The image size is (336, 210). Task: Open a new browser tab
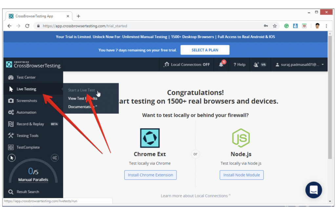pyautogui.click(x=78, y=16)
